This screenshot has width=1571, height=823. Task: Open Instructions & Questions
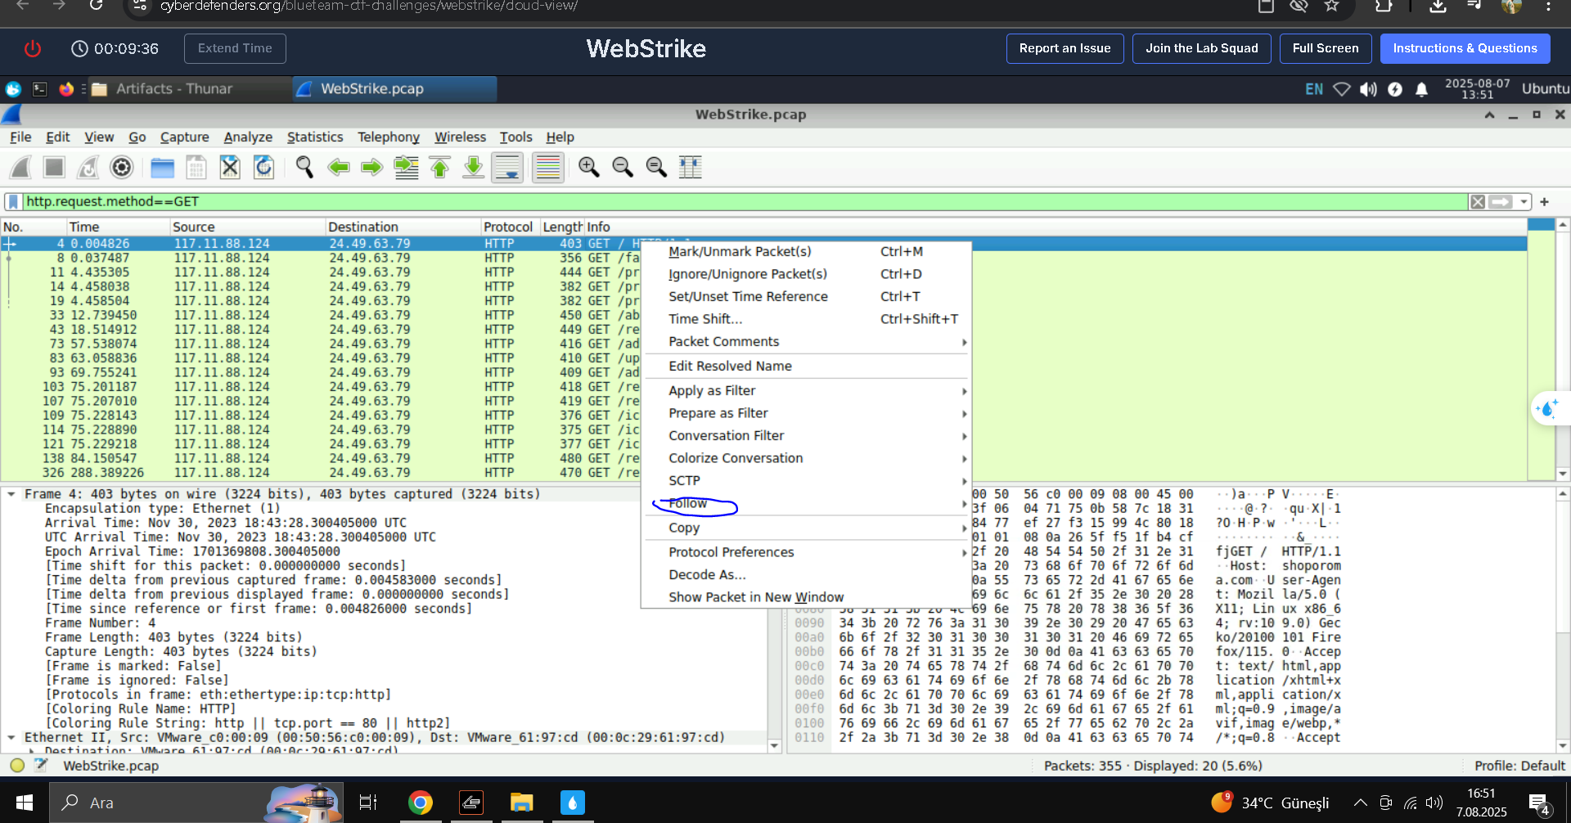coord(1465,48)
